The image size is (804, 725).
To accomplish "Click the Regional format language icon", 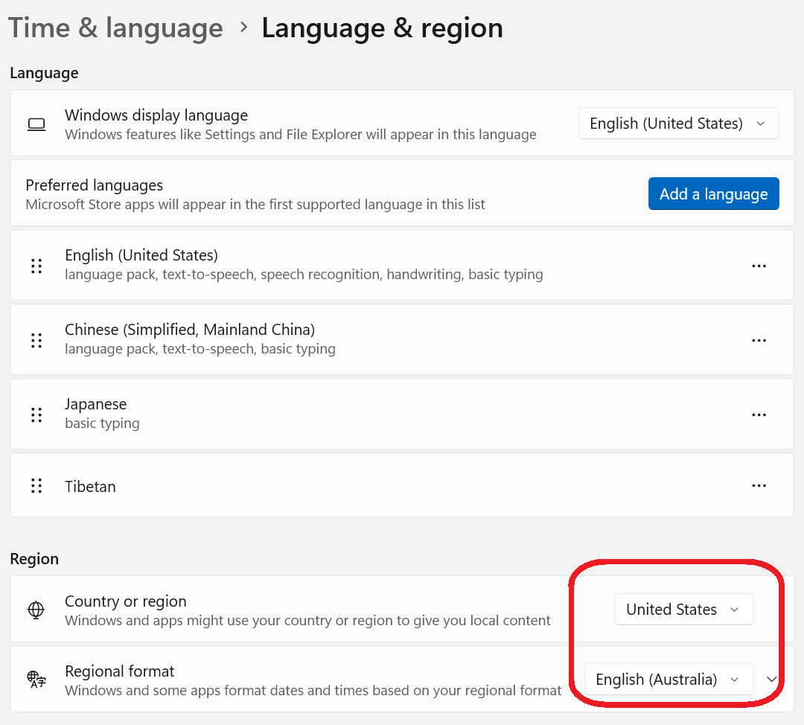I will click(x=36, y=680).
